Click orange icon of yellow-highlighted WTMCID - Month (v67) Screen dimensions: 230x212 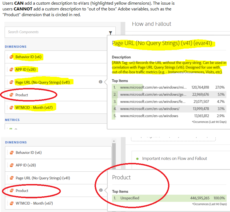pos(12,108)
